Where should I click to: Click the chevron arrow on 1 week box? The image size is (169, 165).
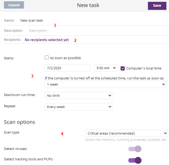pos(163,84)
